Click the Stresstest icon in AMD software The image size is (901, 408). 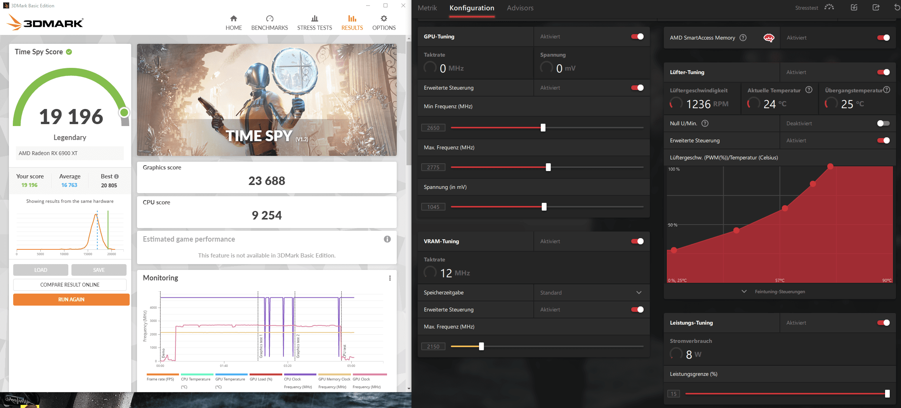pyautogui.click(x=829, y=7)
